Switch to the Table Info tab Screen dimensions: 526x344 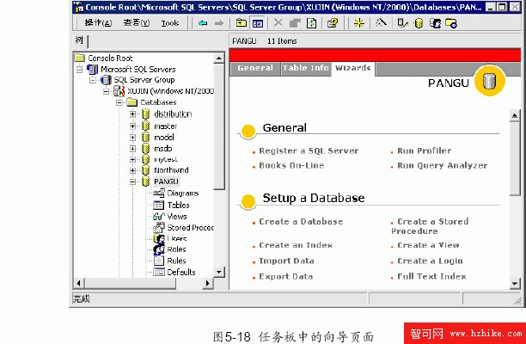click(306, 68)
